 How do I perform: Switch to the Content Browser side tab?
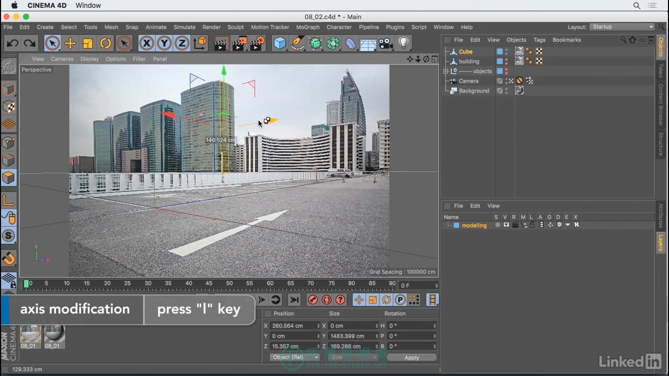click(661, 104)
